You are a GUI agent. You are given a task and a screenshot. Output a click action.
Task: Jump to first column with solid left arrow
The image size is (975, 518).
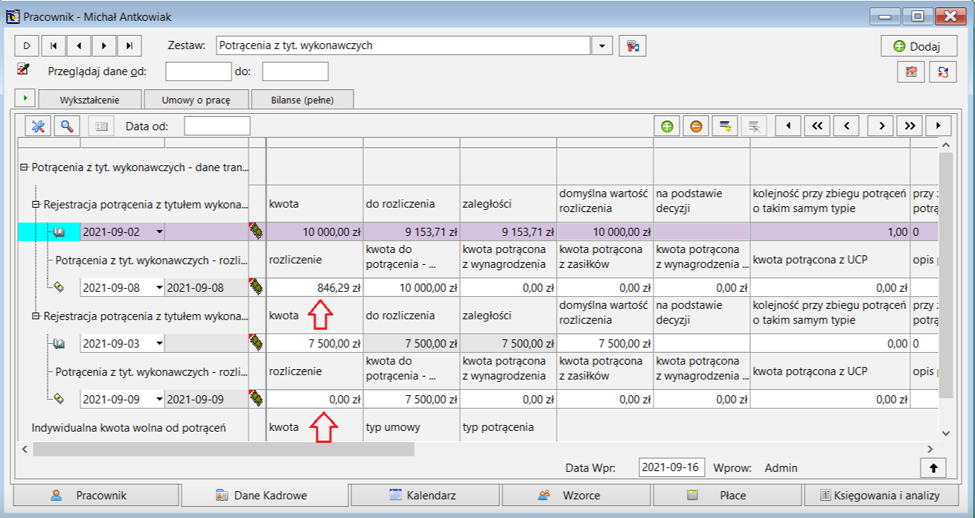(x=788, y=126)
